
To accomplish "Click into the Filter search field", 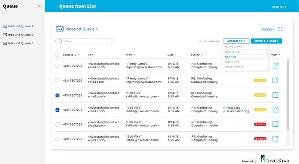I will click(x=84, y=41).
